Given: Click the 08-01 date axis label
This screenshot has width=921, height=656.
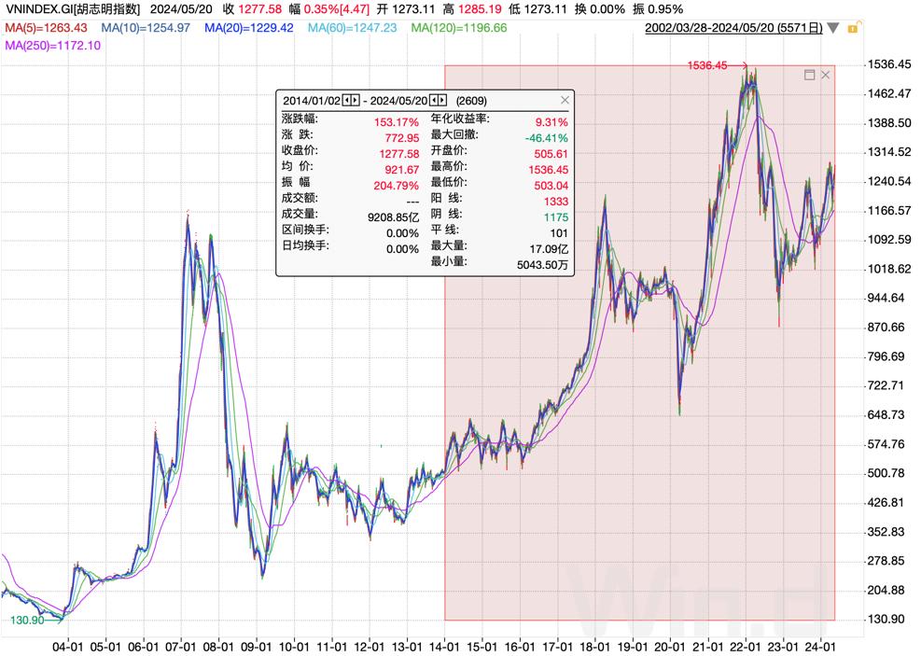Looking at the screenshot, I should pos(218,647).
